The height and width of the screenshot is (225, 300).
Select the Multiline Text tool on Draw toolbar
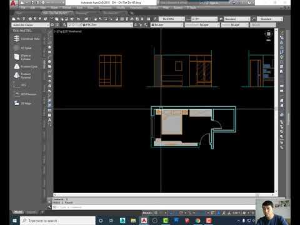[49, 120]
